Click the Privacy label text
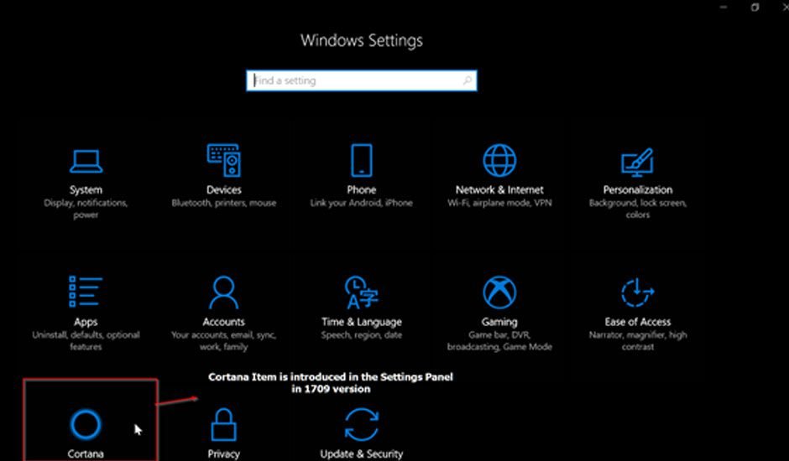This screenshot has height=461, width=789. click(x=224, y=454)
